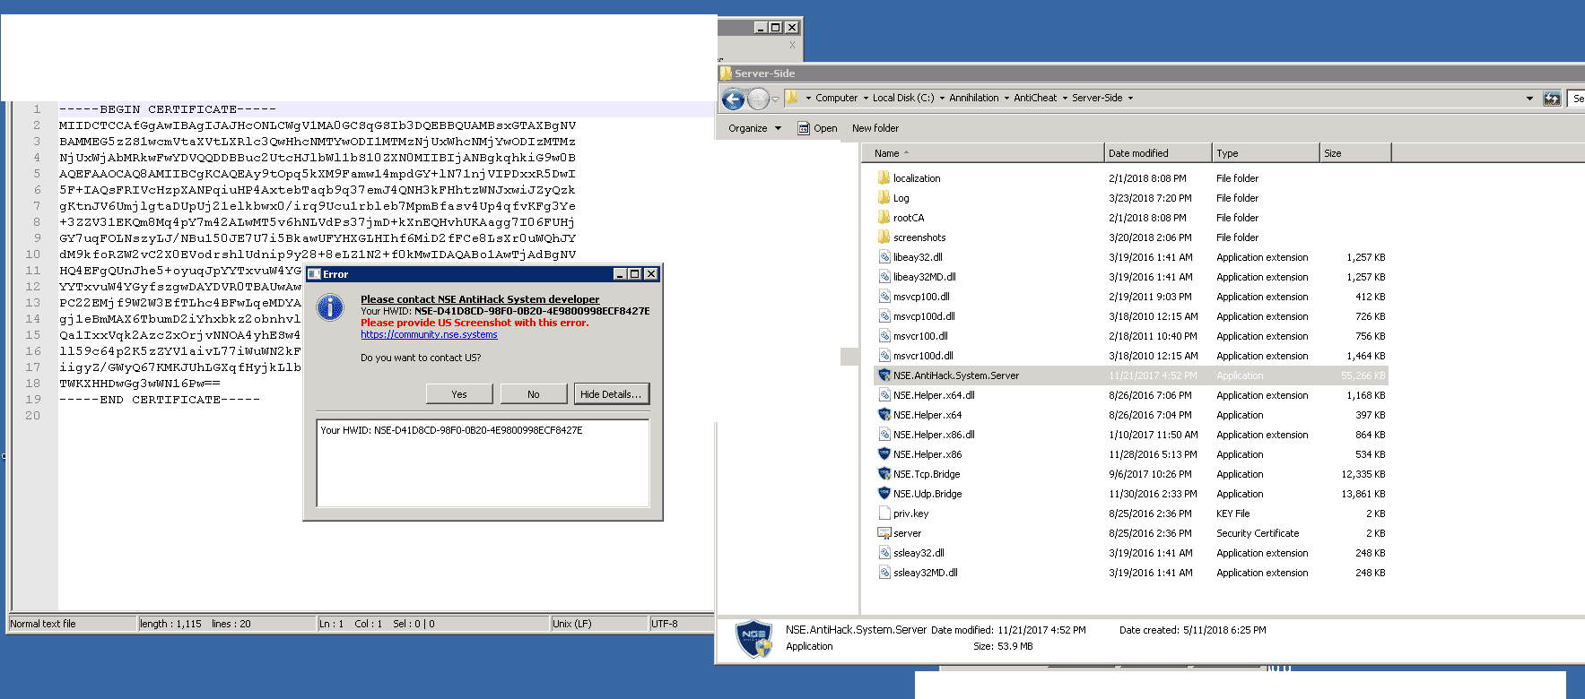This screenshot has height=699, width=1585.
Task: Expand arrow after Annihilation breadcrumb
Action: [1006, 99]
